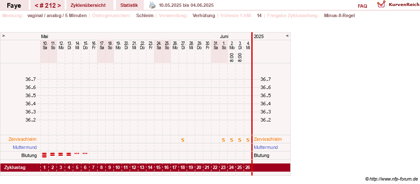
Task: Click the 'vaginal / analog / 5 Minuten' value
Action: pyautogui.click(x=57, y=15)
